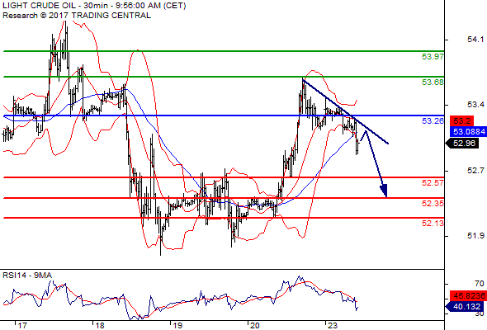Viewport: 487px width, 330px height.
Task: Select the green resistance label 53.68
Action: [x=433, y=82]
